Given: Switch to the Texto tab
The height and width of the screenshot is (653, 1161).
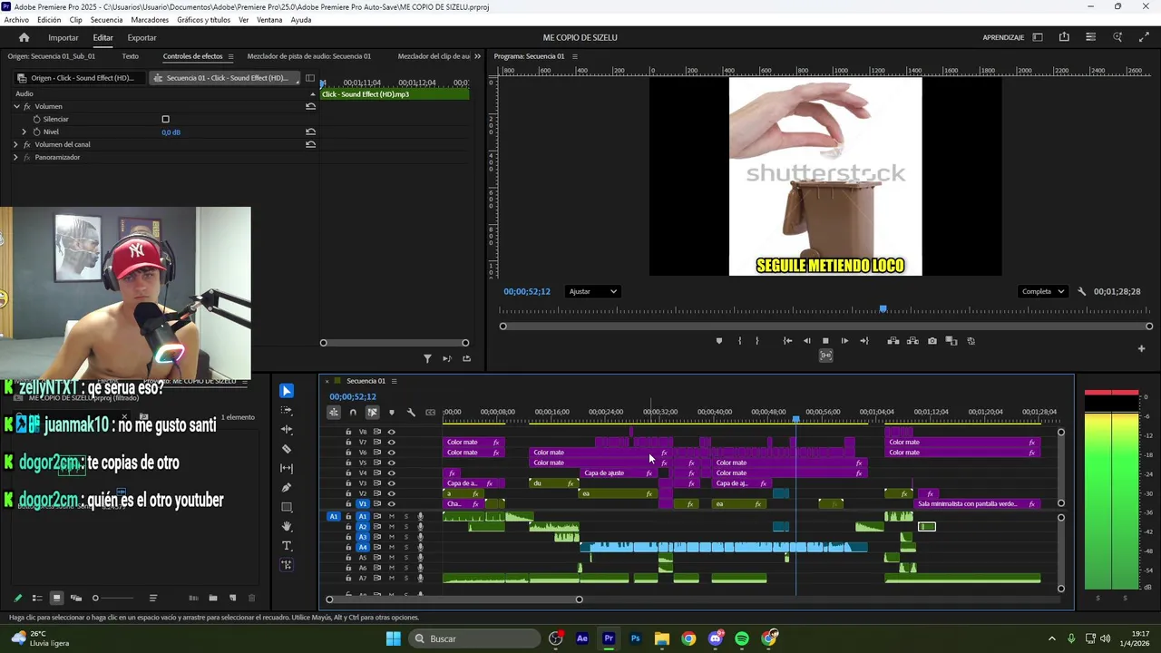Looking at the screenshot, I should click(x=131, y=56).
